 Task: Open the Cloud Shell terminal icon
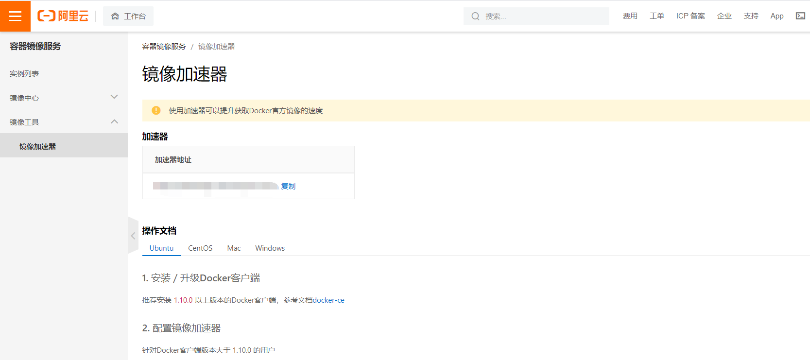[800, 16]
